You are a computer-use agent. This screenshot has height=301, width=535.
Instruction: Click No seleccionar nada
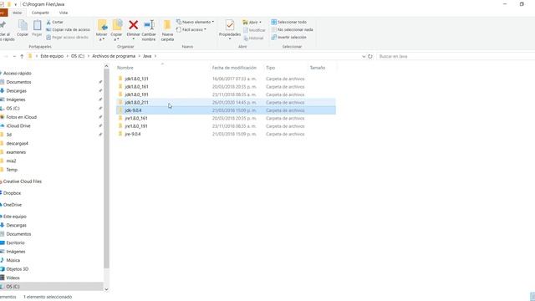(292, 30)
